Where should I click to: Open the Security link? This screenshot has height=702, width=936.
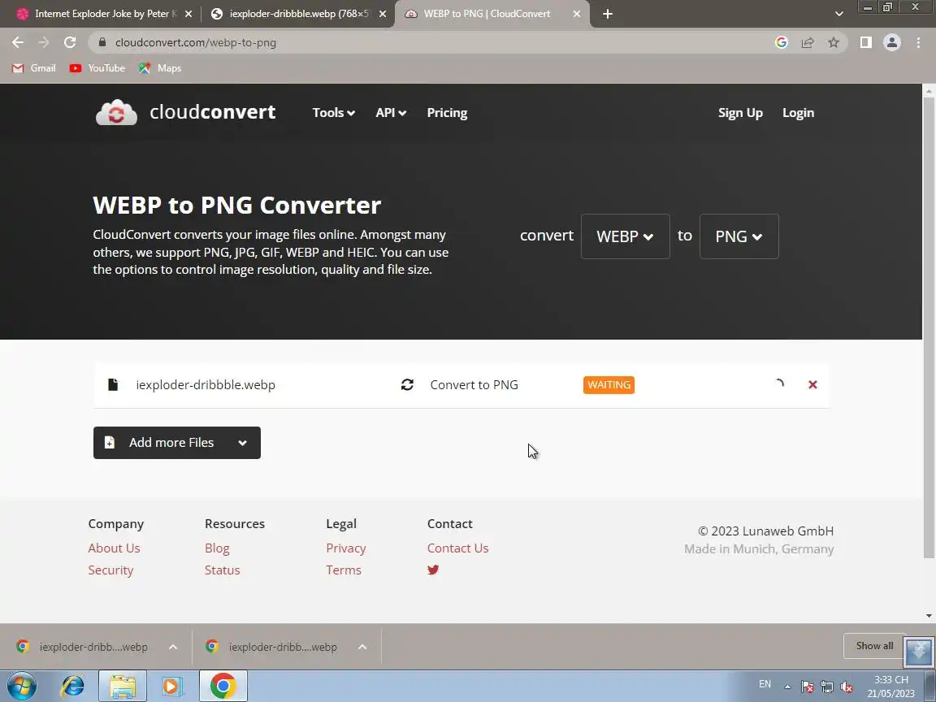110,570
